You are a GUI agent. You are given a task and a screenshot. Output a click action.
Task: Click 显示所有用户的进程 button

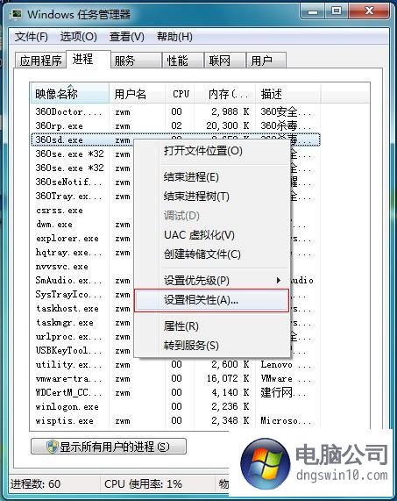click(109, 447)
